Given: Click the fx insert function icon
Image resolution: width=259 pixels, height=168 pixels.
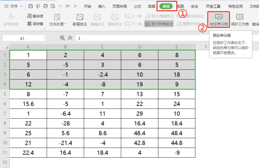Looking at the screenshot, I should tap(70, 38).
